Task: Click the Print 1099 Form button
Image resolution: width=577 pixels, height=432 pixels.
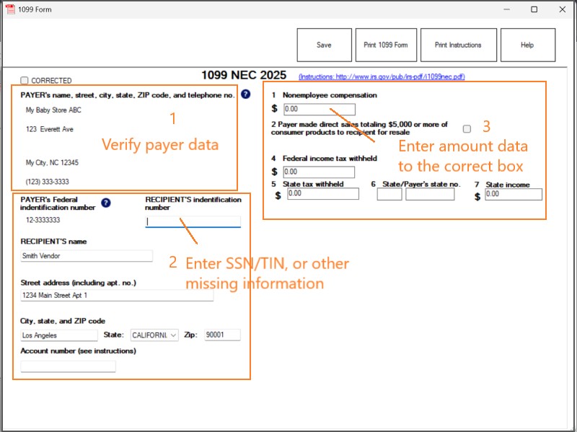Action: click(x=386, y=45)
